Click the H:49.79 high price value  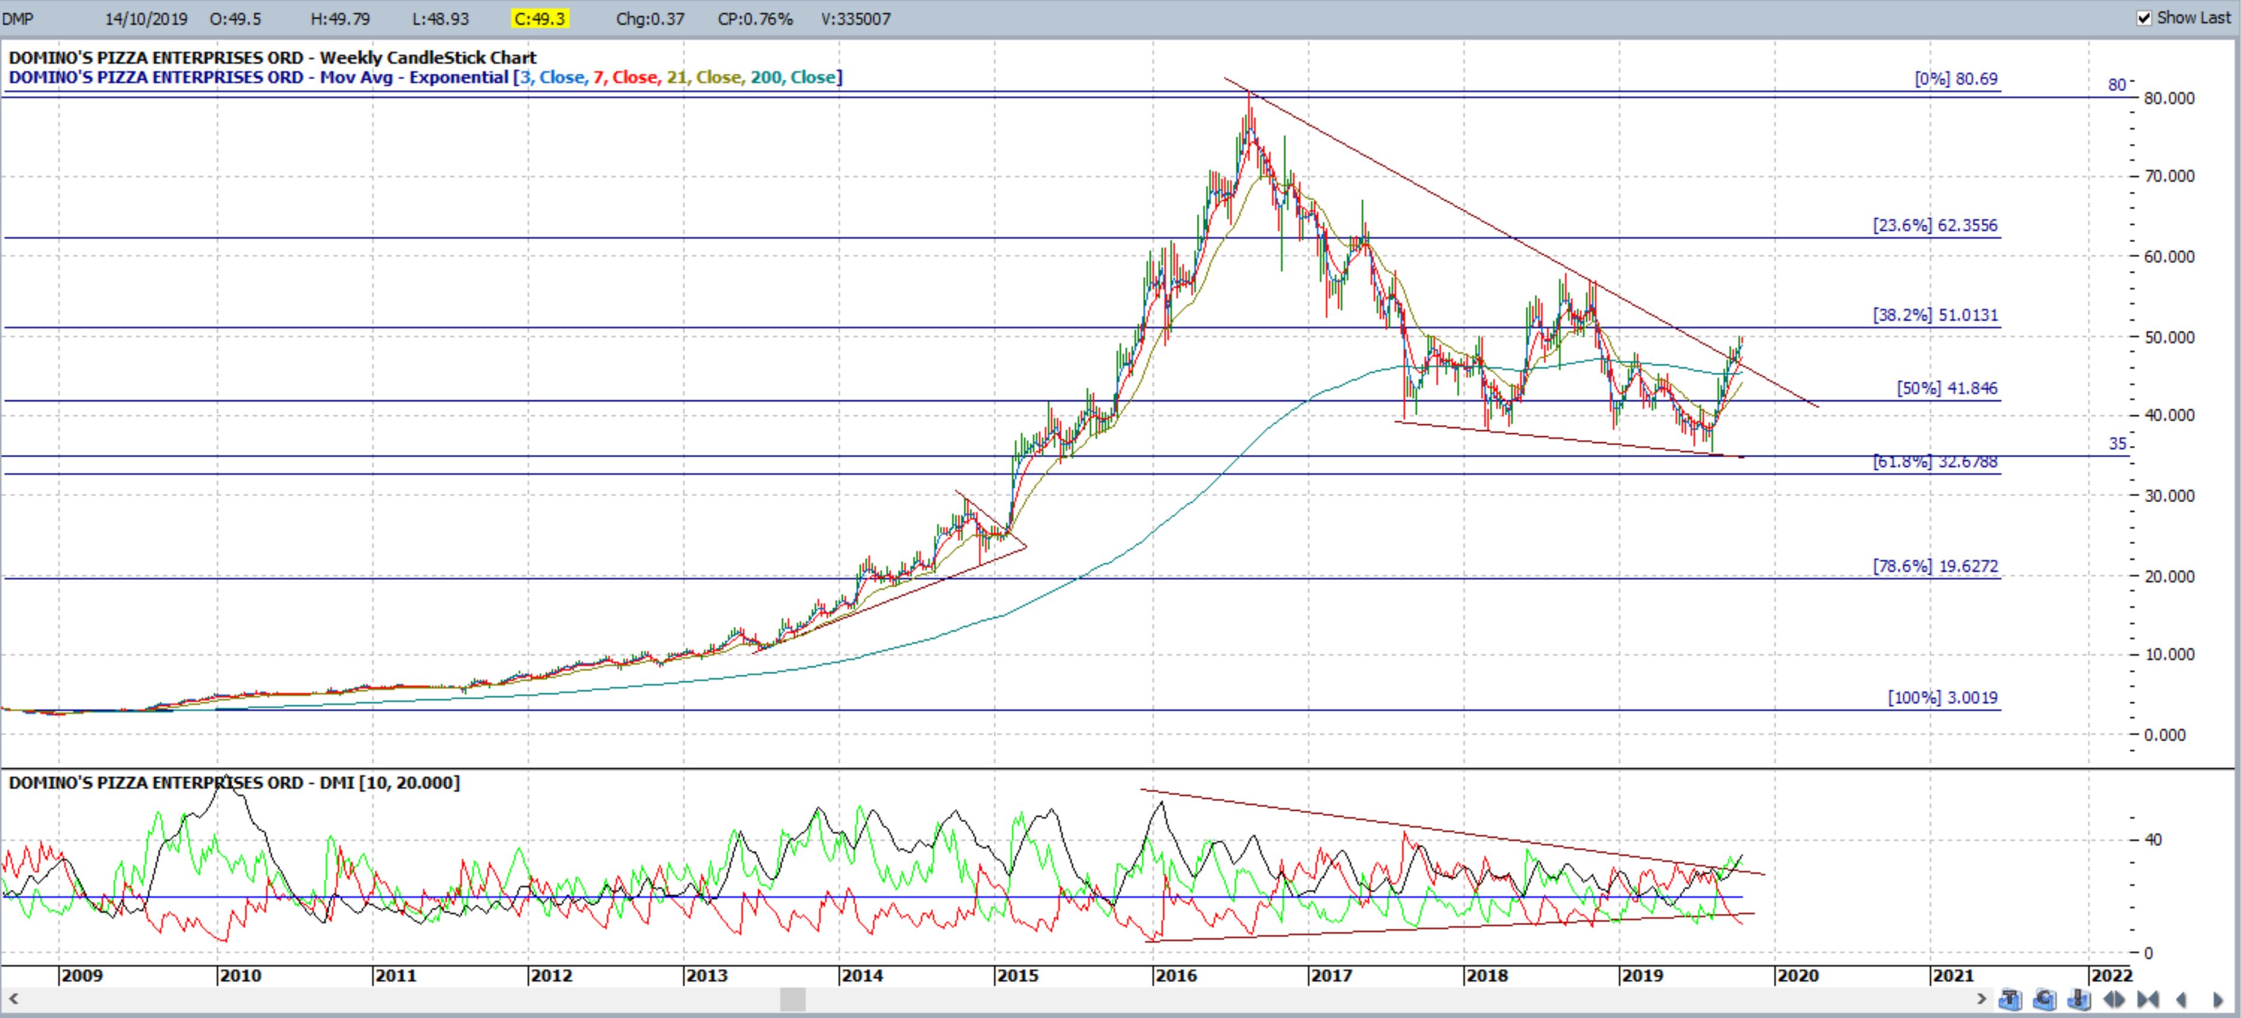(x=340, y=19)
